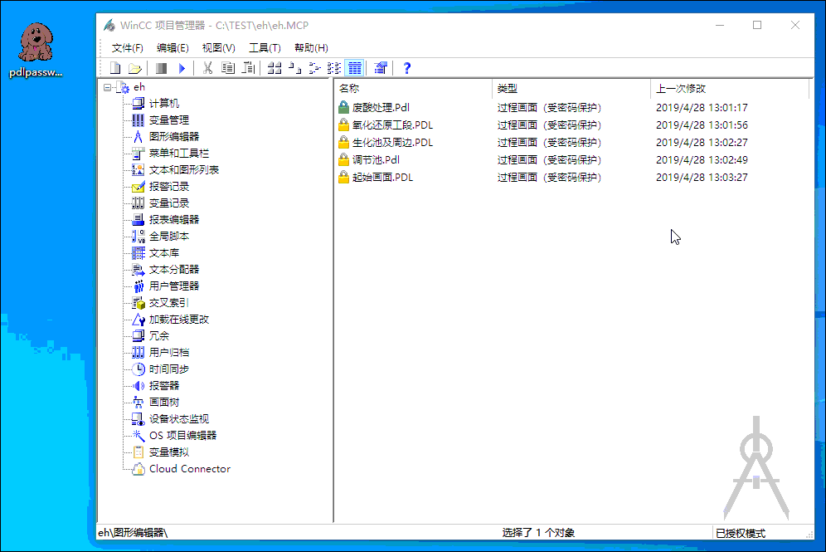This screenshot has width=826, height=552.
Task: Click the New project toolbar icon
Action: 115,68
